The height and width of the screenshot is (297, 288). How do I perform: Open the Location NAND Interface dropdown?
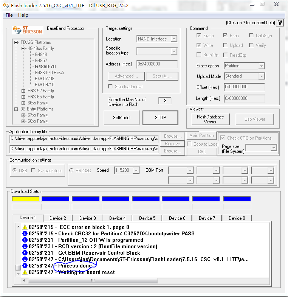[x=174, y=39]
